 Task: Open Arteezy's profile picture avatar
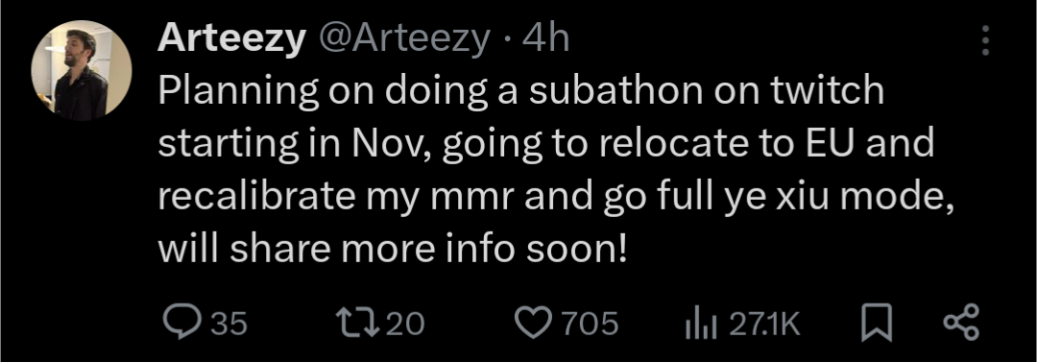point(82,70)
